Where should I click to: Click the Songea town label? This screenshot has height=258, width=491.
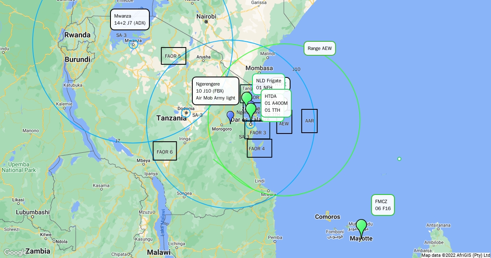point(184,193)
